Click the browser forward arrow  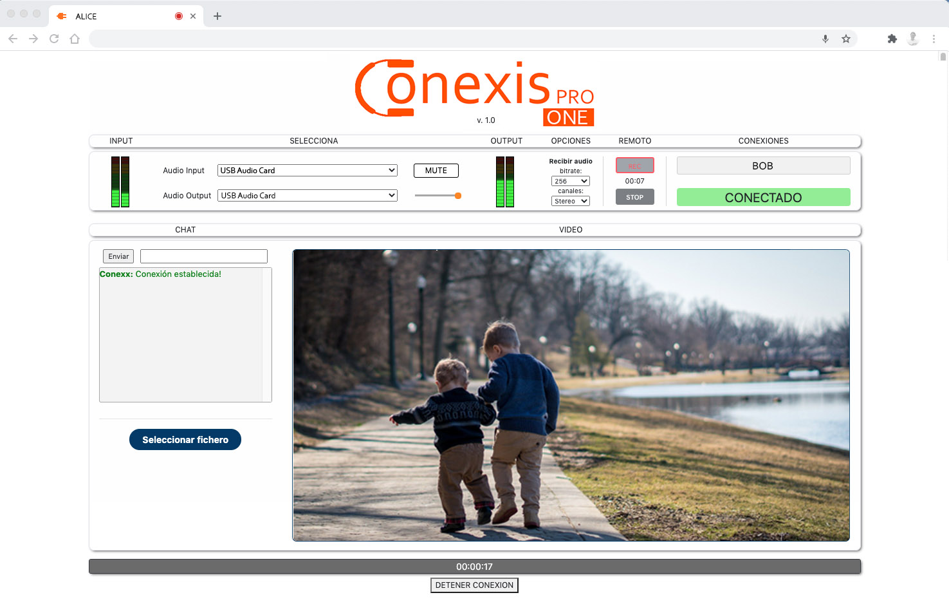33,39
